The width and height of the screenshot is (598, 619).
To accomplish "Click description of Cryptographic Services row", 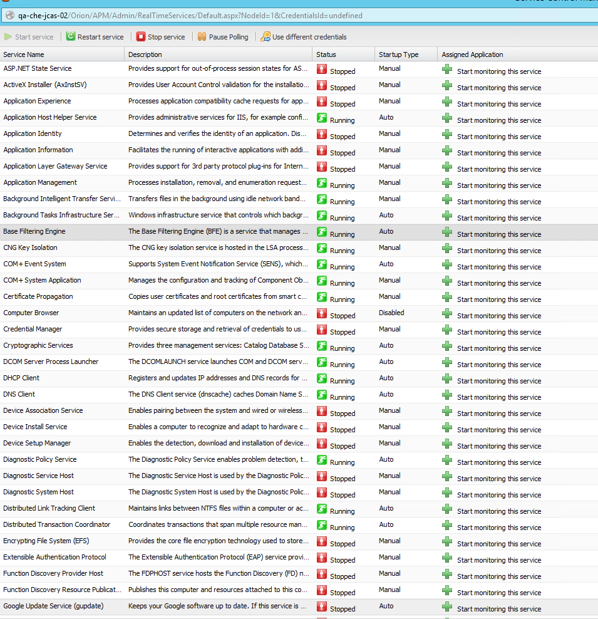I will click(x=219, y=345).
